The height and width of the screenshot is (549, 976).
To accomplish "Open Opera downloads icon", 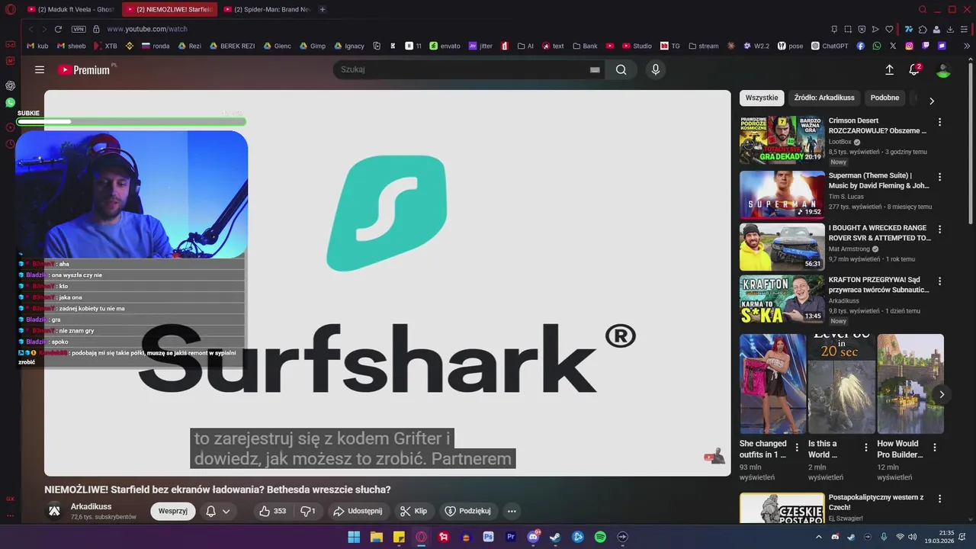I will pos(950,29).
